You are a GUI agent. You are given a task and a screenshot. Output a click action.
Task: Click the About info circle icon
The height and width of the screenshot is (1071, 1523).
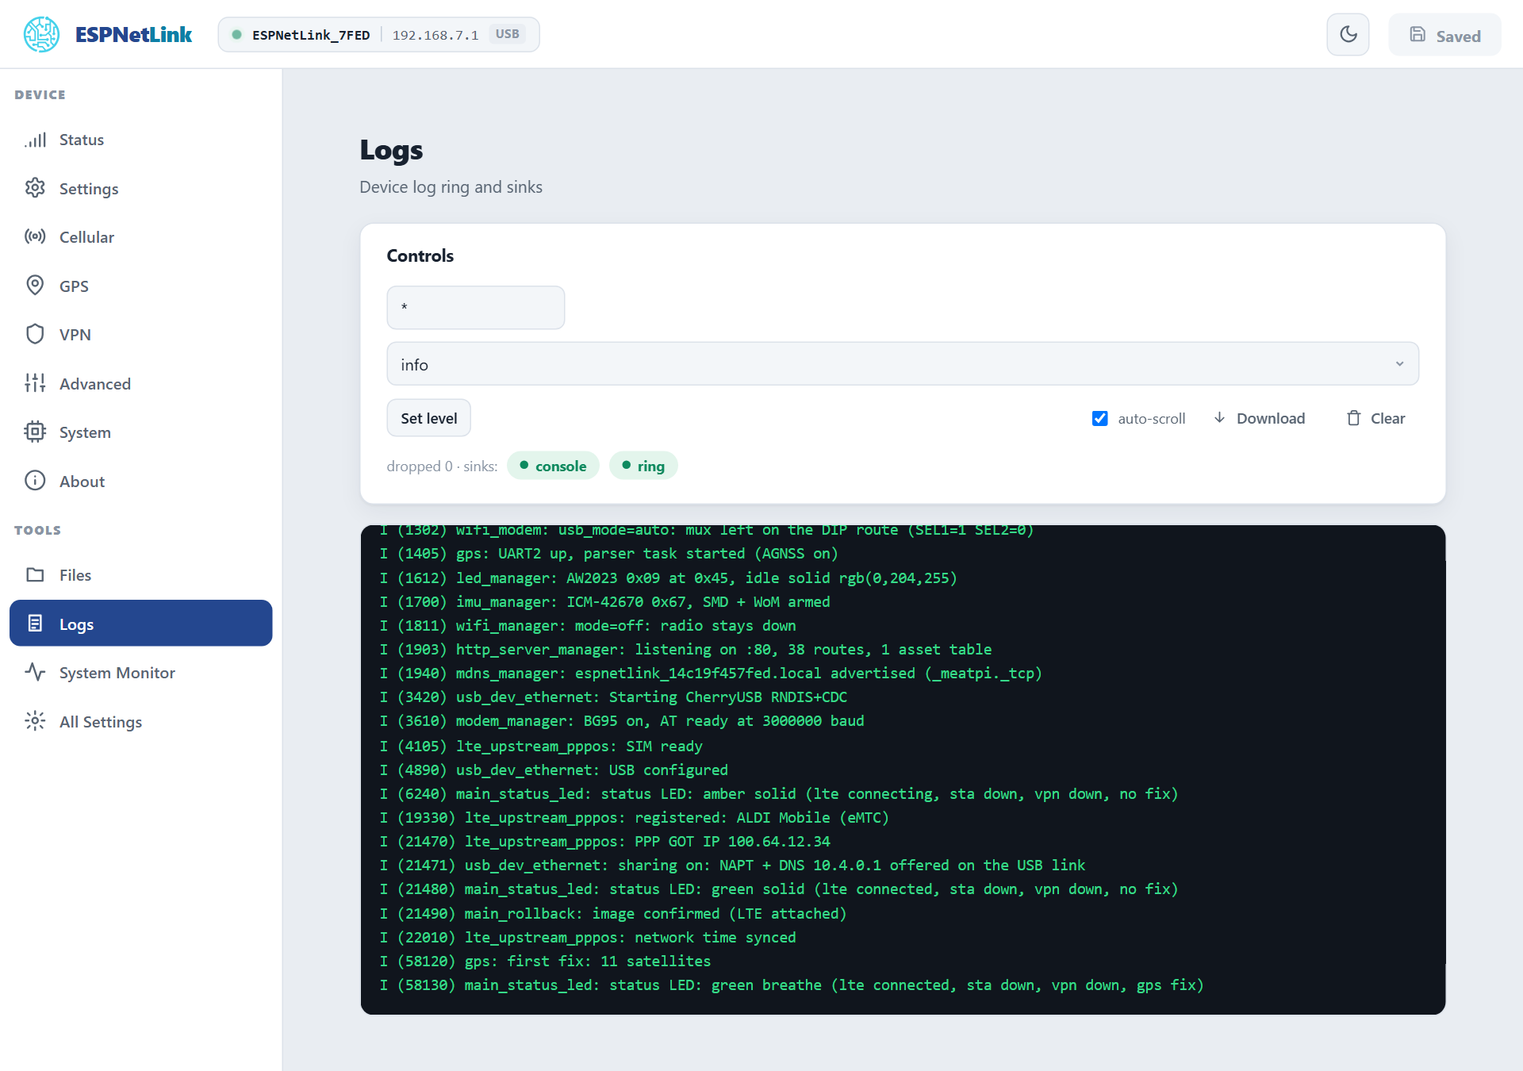pyautogui.click(x=35, y=481)
